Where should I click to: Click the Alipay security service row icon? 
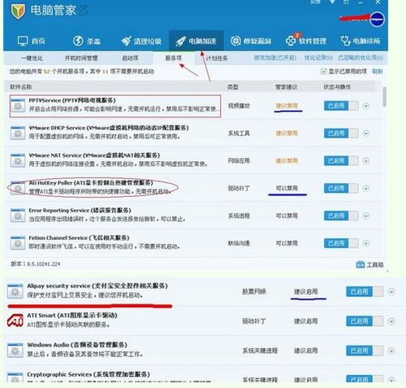[15, 291]
